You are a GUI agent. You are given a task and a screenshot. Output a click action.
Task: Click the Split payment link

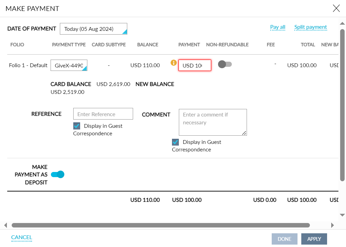310,27
